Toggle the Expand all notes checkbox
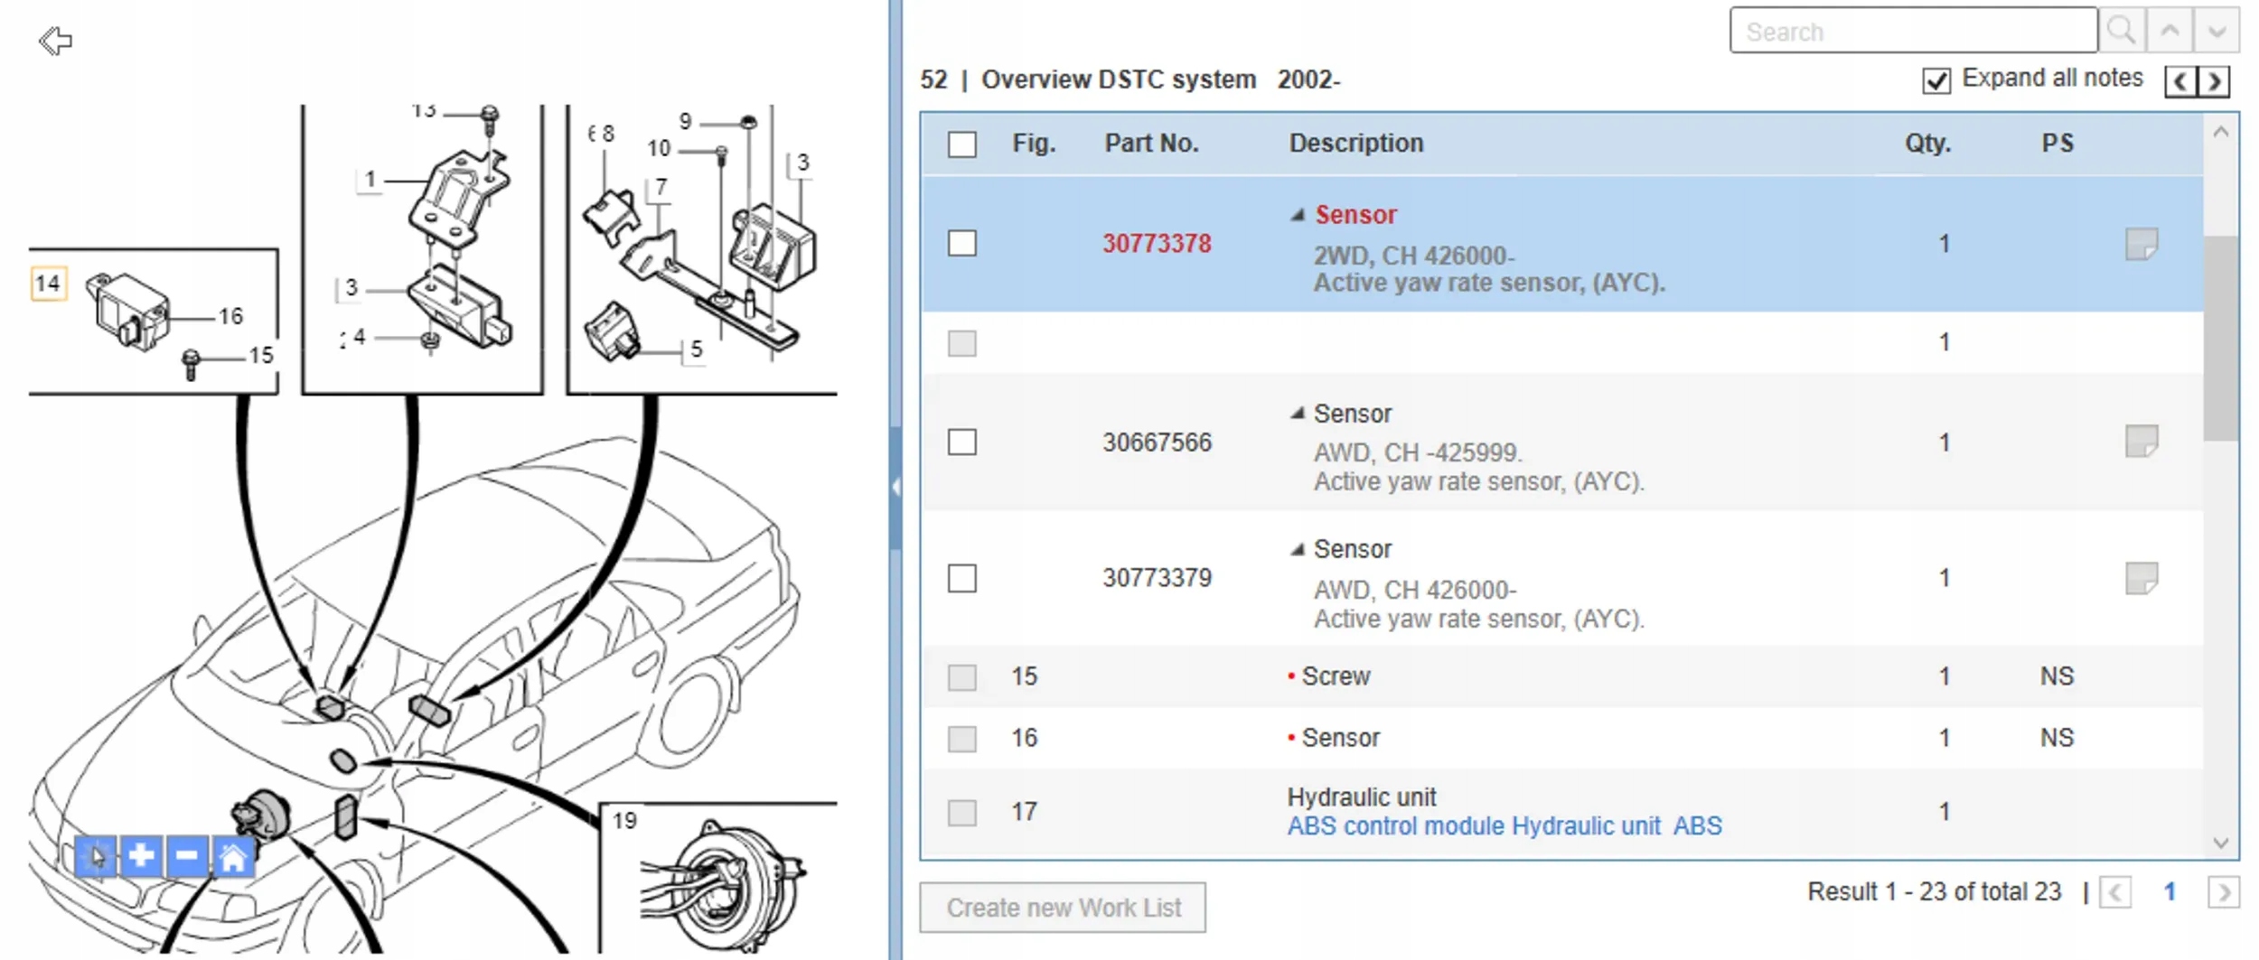The width and height of the screenshot is (2259, 960). (1936, 80)
